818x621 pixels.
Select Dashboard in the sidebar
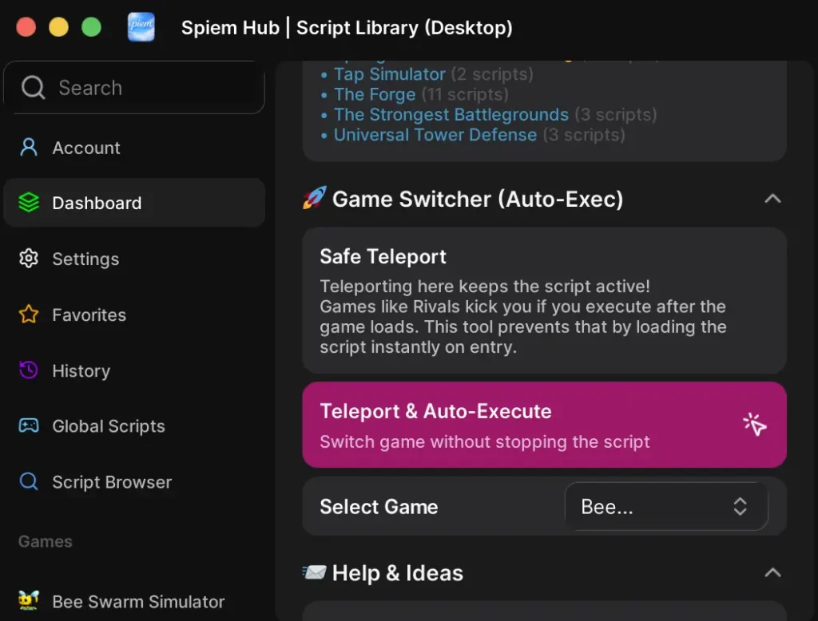134,203
